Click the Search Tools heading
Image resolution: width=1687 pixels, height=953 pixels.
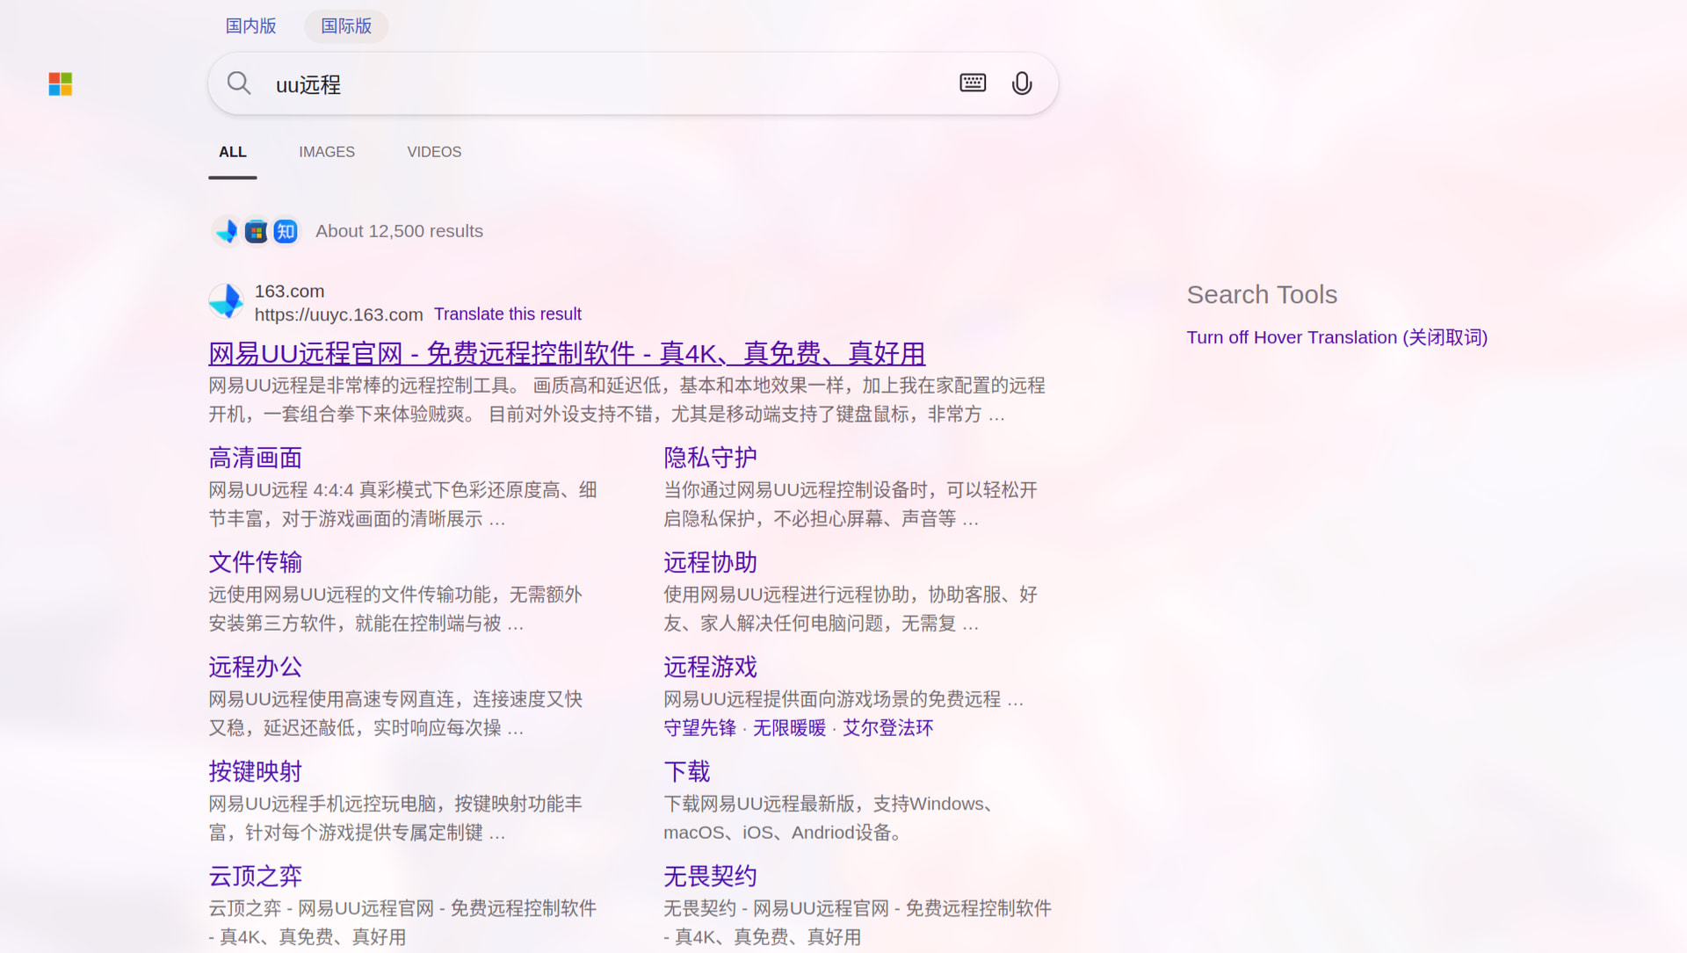click(x=1262, y=295)
